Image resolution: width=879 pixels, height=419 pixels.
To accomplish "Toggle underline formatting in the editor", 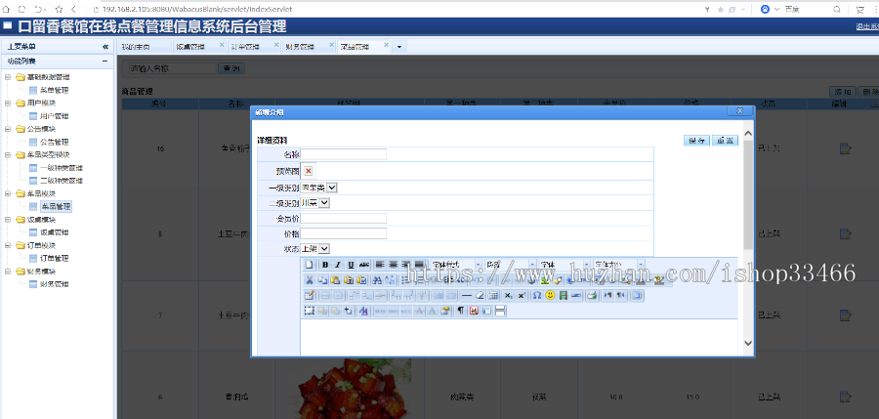I will 351,265.
